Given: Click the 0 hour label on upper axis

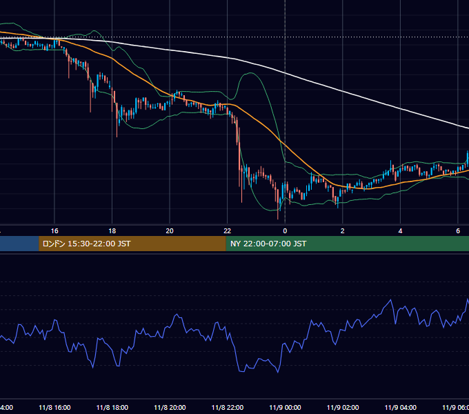Looking at the screenshot, I should [285, 231].
